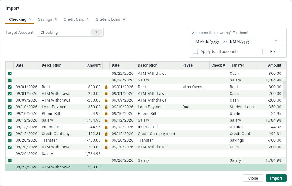
Task: Click the lock icon beside the 09/20/2026 ATM Withdrawal
Action: [106, 147]
